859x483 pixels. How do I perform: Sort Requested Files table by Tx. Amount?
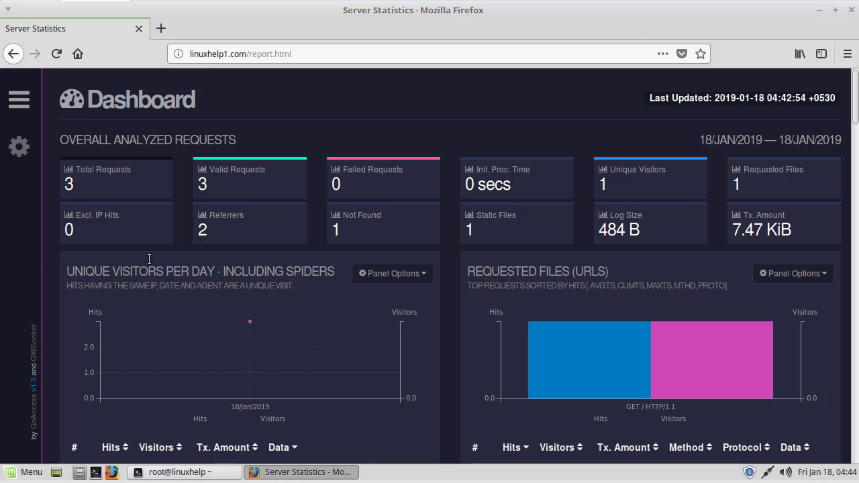pos(628,447)
